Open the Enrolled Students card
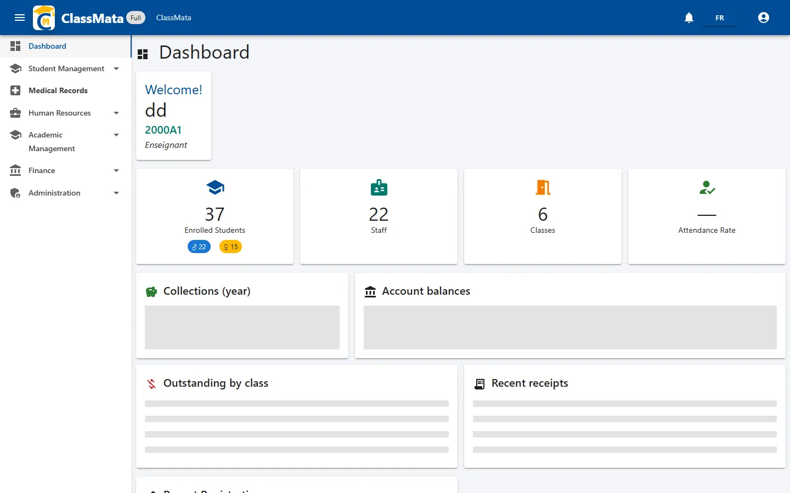This screenshot has width=790, height=493. (x=215, y=216)
